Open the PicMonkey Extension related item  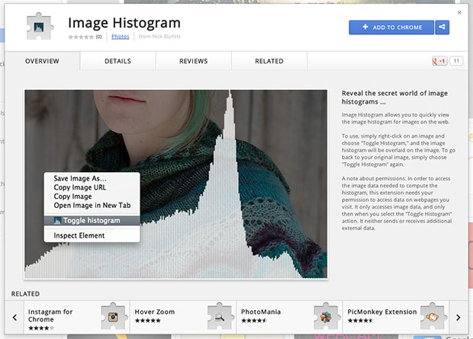point(396,318)
